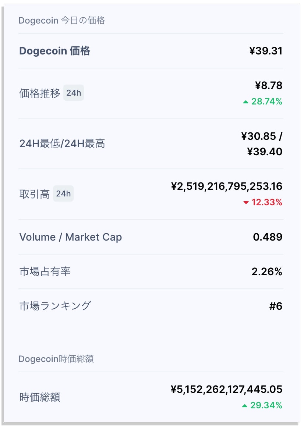Click the Volume / Market Cap label
Image resolution: width=304 pixels, height=426 pixels.
click(x=71, y=237)
